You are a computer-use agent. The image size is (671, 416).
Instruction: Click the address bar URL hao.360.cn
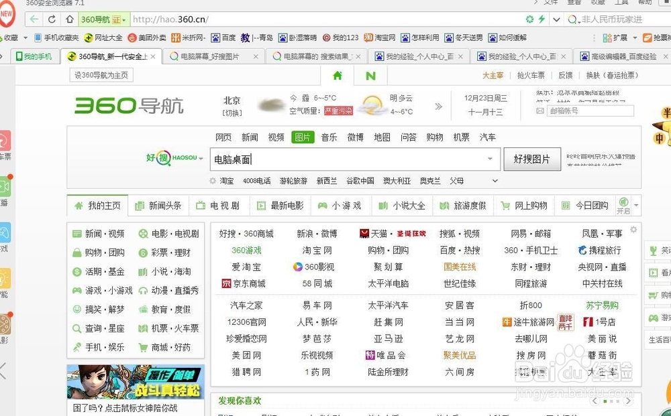(x=170, y=19)
